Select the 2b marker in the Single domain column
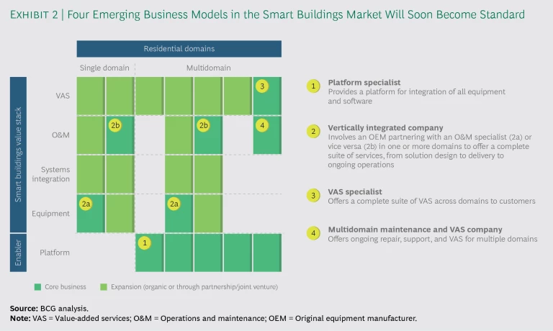Viewport: 553px width, 331px height. [115, 125]
